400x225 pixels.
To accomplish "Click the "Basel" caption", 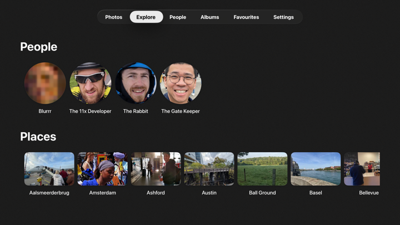I will pos(316,193).
